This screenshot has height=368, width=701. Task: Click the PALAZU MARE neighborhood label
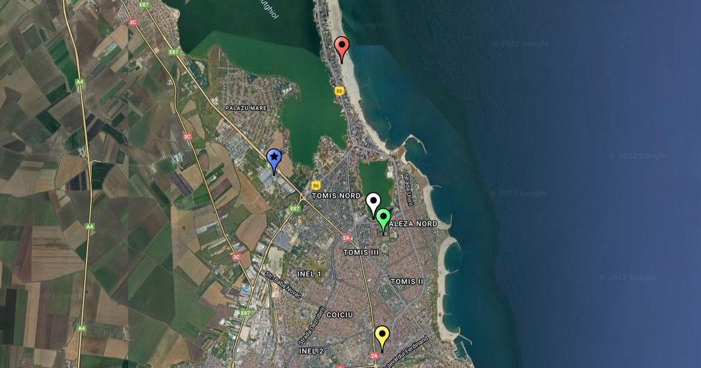point(246,108)
